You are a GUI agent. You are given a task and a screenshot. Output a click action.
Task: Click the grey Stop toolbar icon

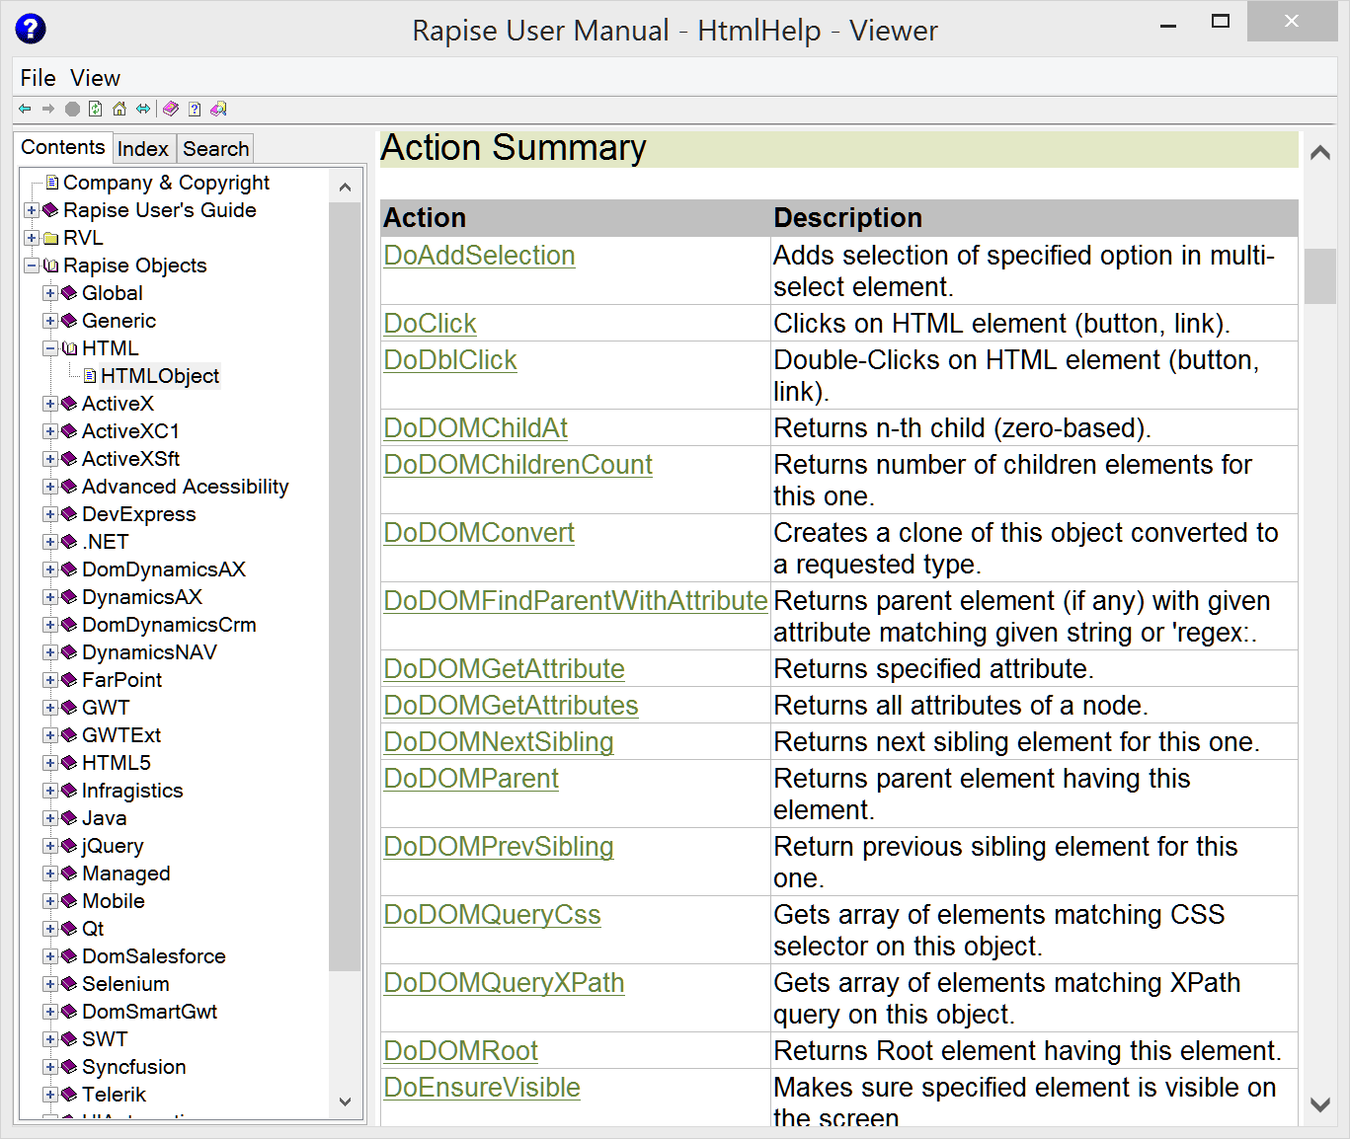point(72,110)
